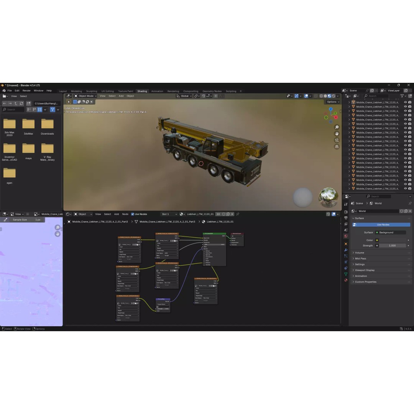
Task: Open node editor Node menu
Action: (x=125, y=214)
